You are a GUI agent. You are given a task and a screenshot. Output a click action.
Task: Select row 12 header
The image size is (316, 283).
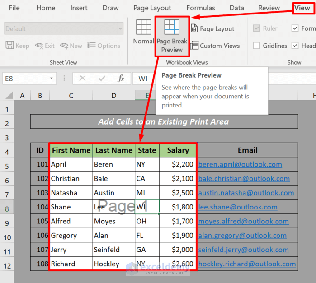[7, 266]
